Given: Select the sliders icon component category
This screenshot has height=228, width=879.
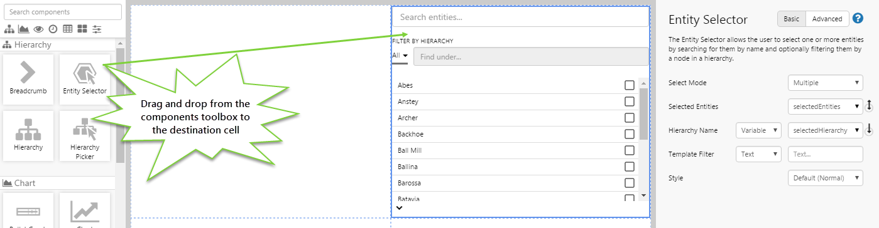Looking at the screenshot, I should coord(97,29).
